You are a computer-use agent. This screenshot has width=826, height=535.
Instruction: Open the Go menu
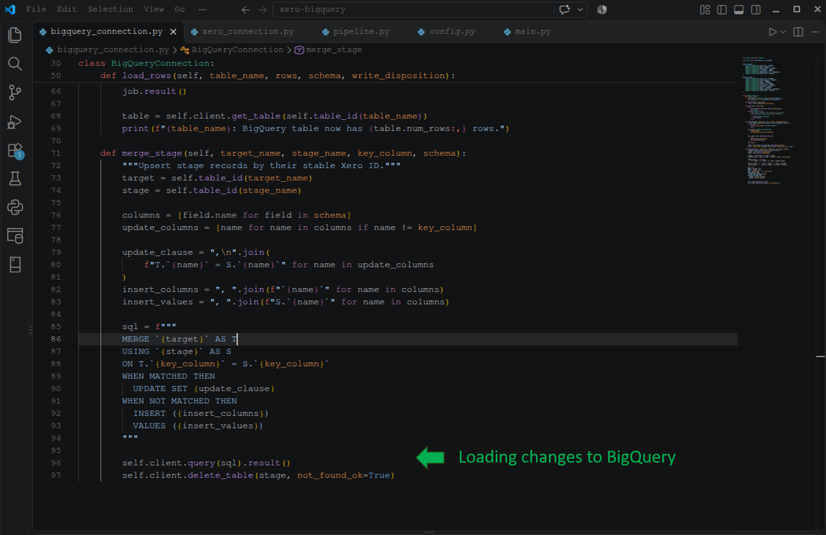point(180,9)
